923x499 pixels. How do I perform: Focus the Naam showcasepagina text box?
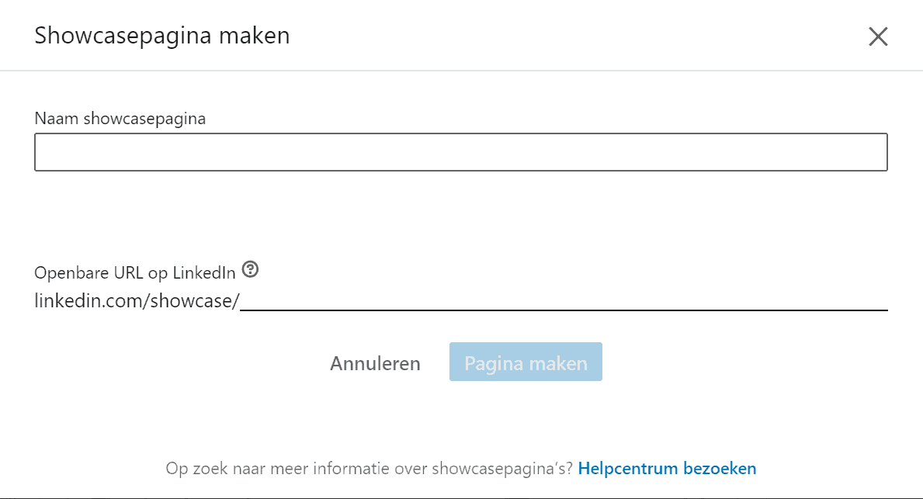461,152
